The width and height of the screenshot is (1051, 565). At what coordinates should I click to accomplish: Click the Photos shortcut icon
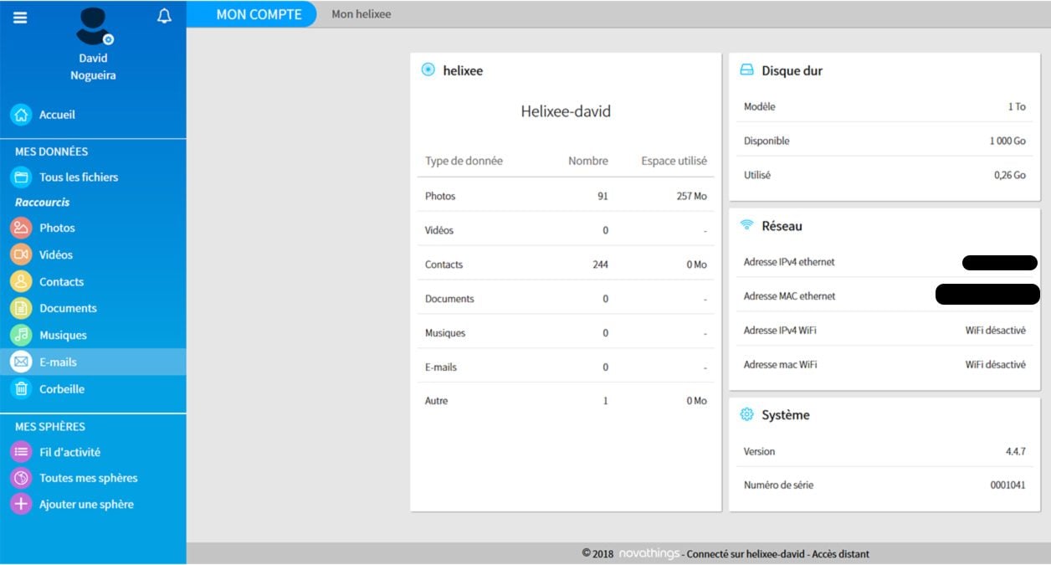[21, 228]
